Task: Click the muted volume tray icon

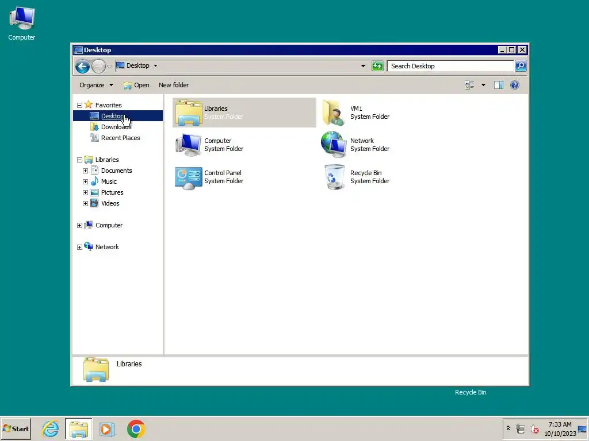Action: [534, 428]
